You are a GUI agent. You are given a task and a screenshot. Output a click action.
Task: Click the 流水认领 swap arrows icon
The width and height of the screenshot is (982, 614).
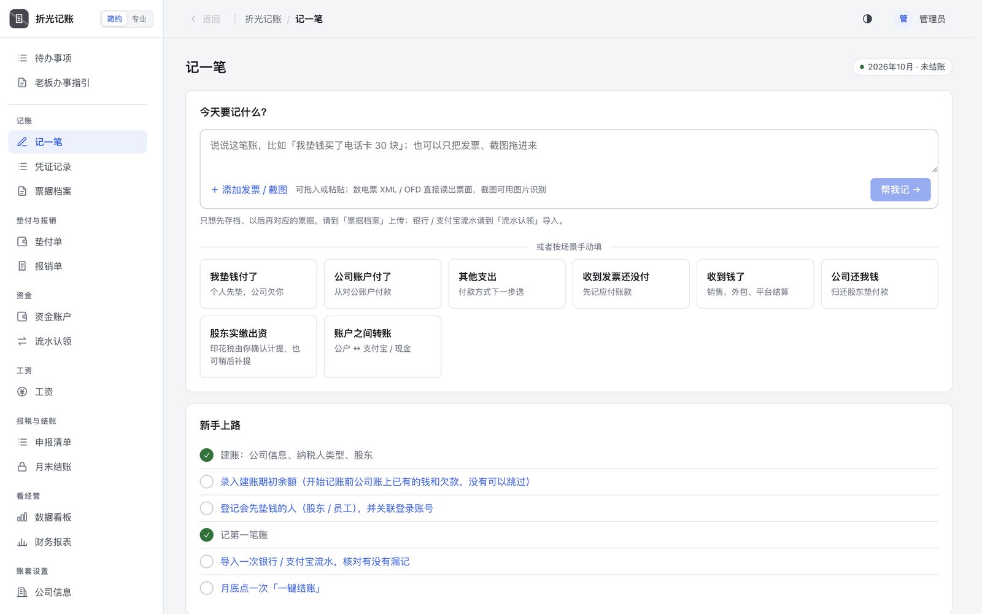click(22, 341)
